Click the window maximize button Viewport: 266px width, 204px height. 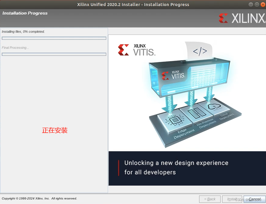[258, 4]
